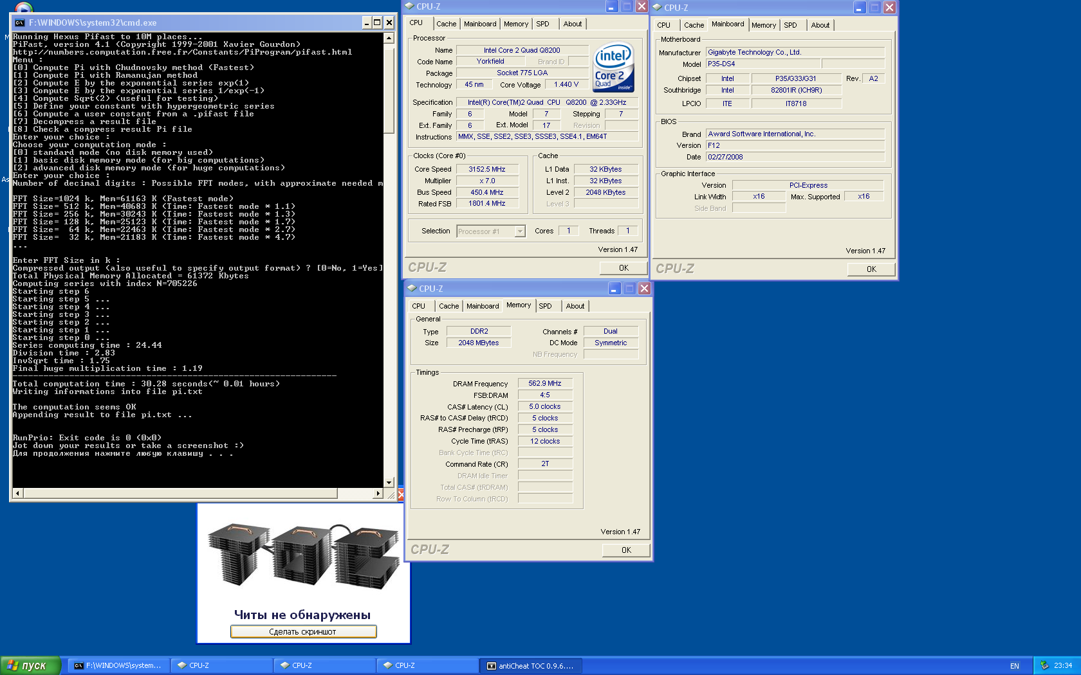This screenshot has width=1081, height=675.
Task: Click network icon in the system tray
Action: pyautogui.click(x=1044, y=665)
